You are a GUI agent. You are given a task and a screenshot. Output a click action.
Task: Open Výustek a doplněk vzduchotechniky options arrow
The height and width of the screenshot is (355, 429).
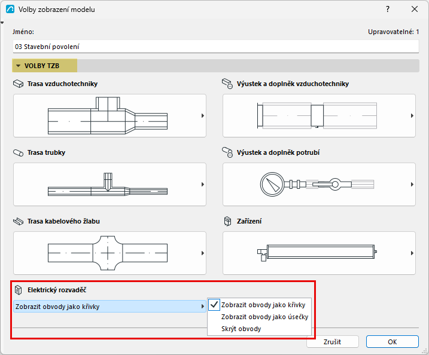412,115
